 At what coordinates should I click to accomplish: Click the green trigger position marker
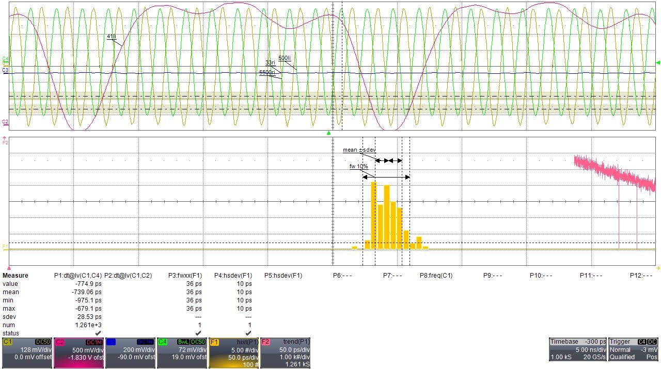pyautogui.click(x=328, y=133)
